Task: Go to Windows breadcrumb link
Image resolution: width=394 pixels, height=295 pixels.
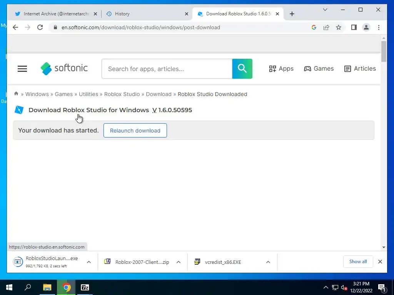Action: pyautogui.click(x=37, y=94)
